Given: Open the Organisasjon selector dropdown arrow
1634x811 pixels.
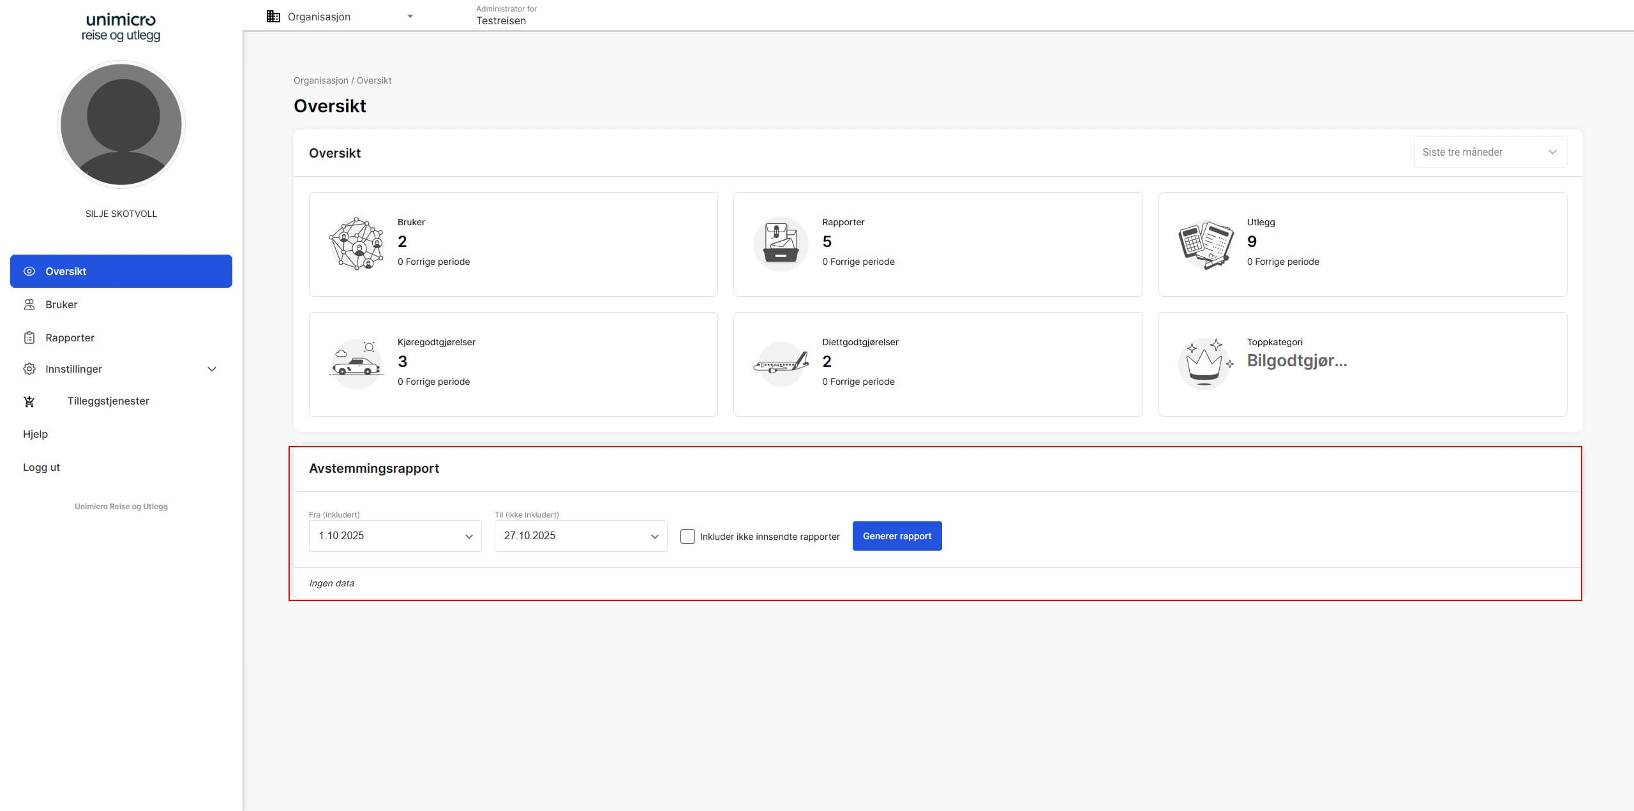Looking at the screenshot, I should [x=410, y=17].
